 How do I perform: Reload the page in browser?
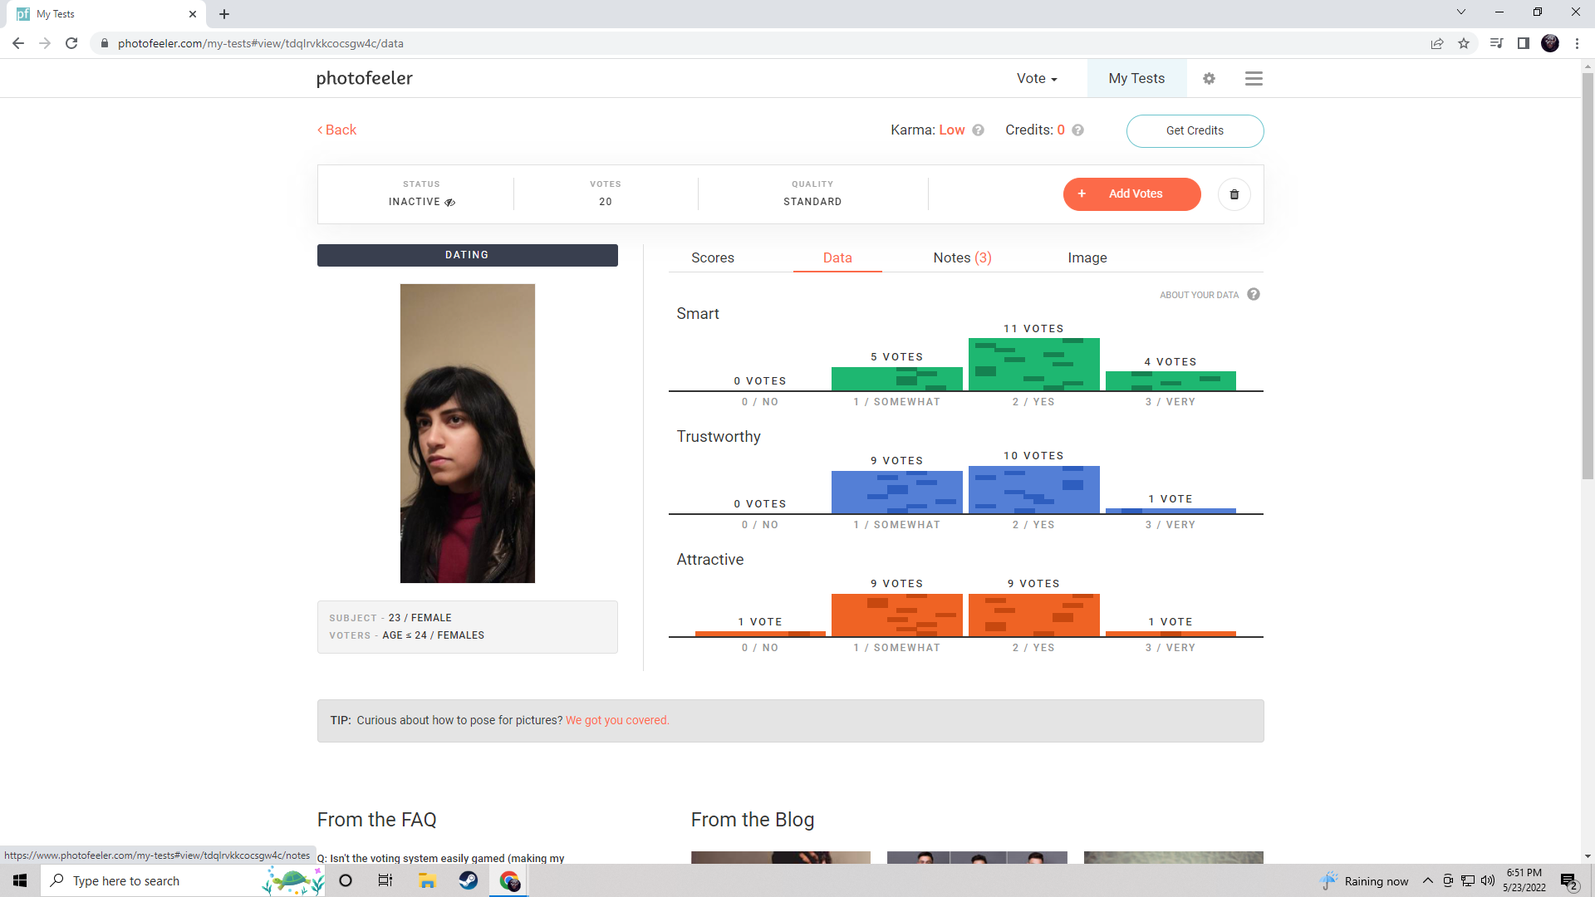click(x=71, y=43)
